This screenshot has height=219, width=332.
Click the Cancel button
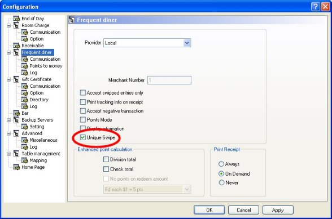click(x=243, y=210)
